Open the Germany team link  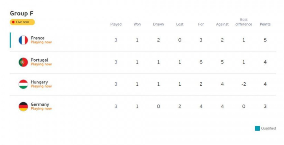[x=40, y=104]
